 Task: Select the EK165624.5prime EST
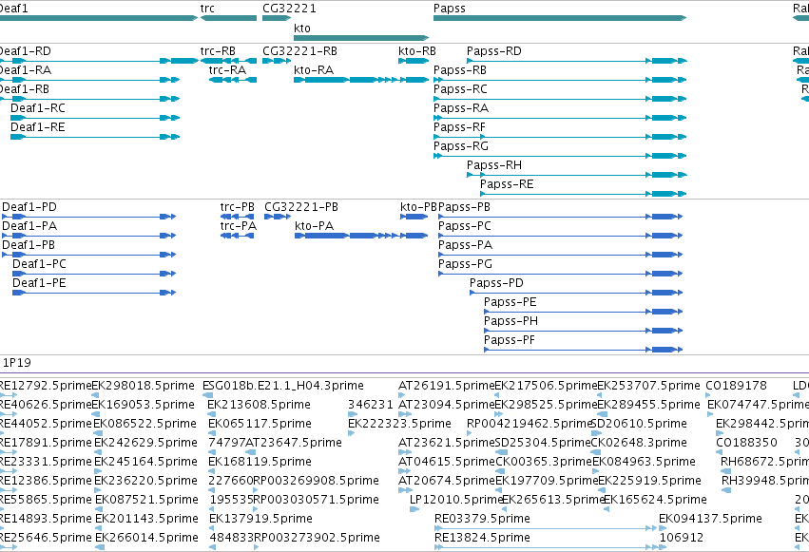(607, 509)
